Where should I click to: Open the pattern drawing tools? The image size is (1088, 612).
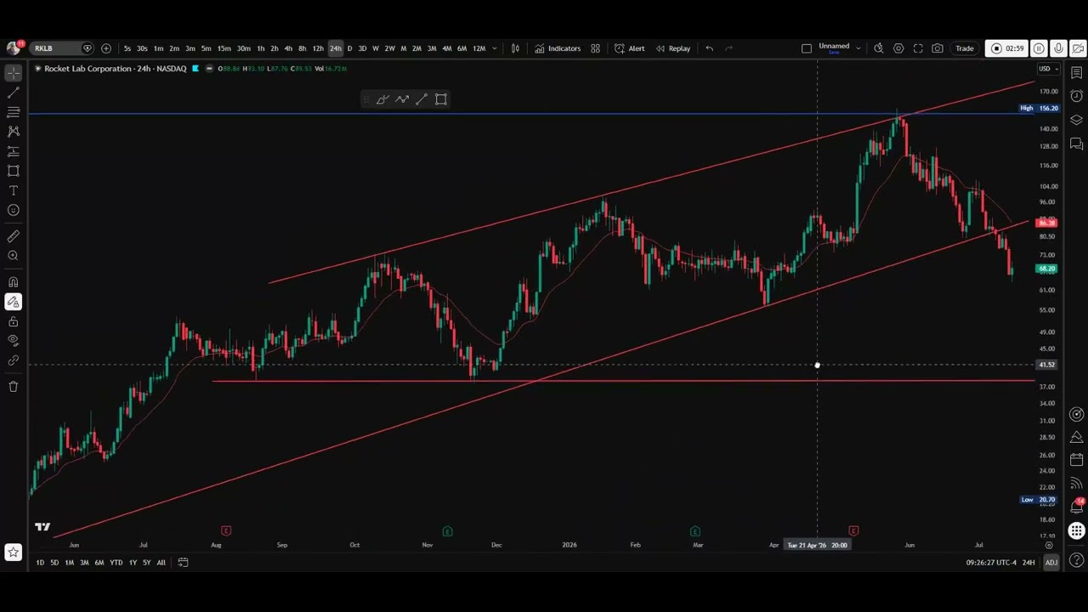click(x=14, y=131)
